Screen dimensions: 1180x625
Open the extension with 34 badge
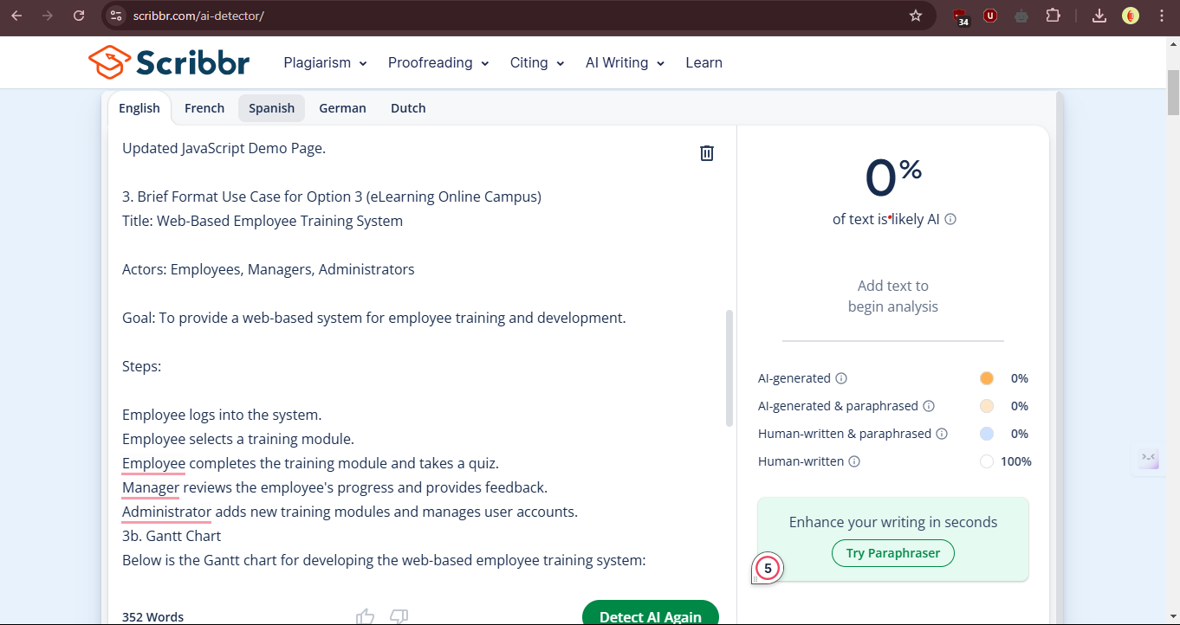[x=961, y=16]
